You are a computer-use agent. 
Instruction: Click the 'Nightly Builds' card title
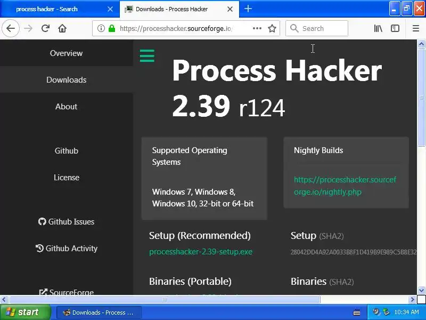318,150
